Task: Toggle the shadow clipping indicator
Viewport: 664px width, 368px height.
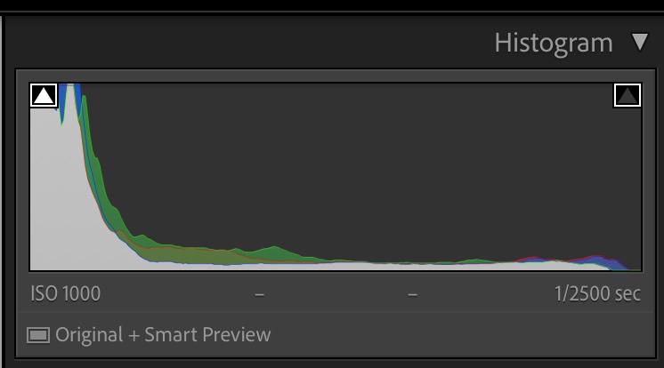Action: click(44, 95)
